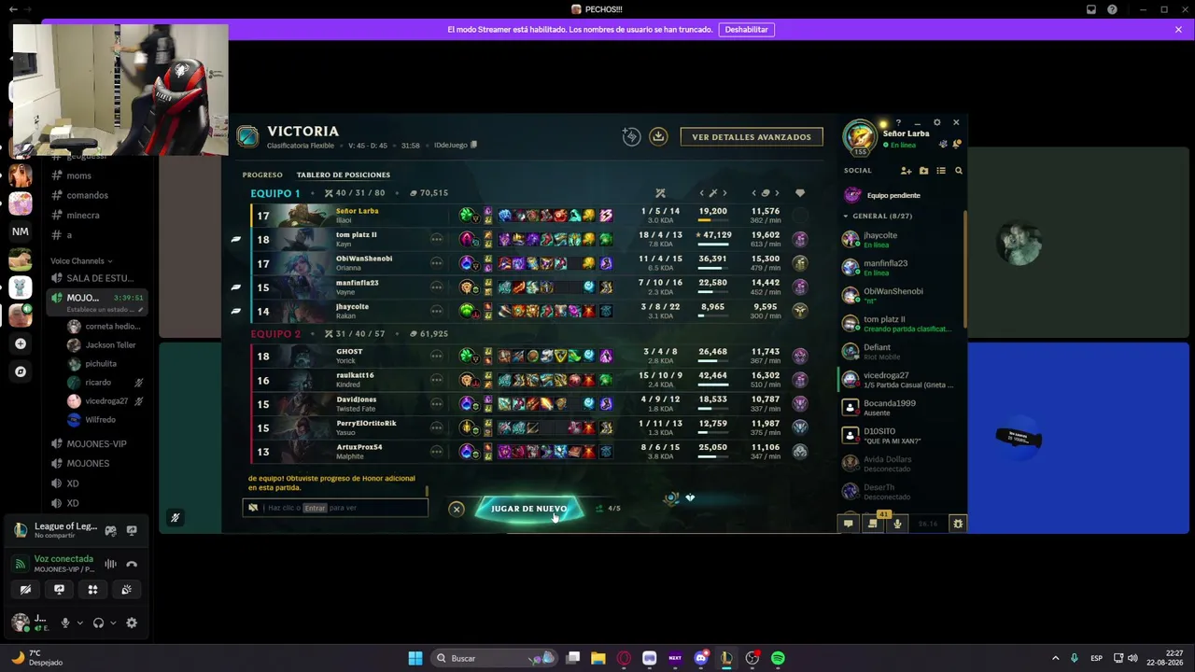Stream League of Legends to channel
Image resolution: width=1195 pixels, height=672 pixels.
tap(132, 530)
